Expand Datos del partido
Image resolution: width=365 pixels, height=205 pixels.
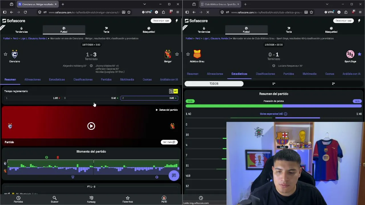(167, 110)
